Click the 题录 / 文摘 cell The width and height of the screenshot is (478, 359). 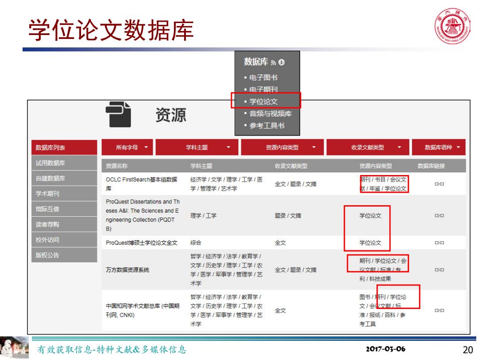pyautogui.click(x=288, y=215)
